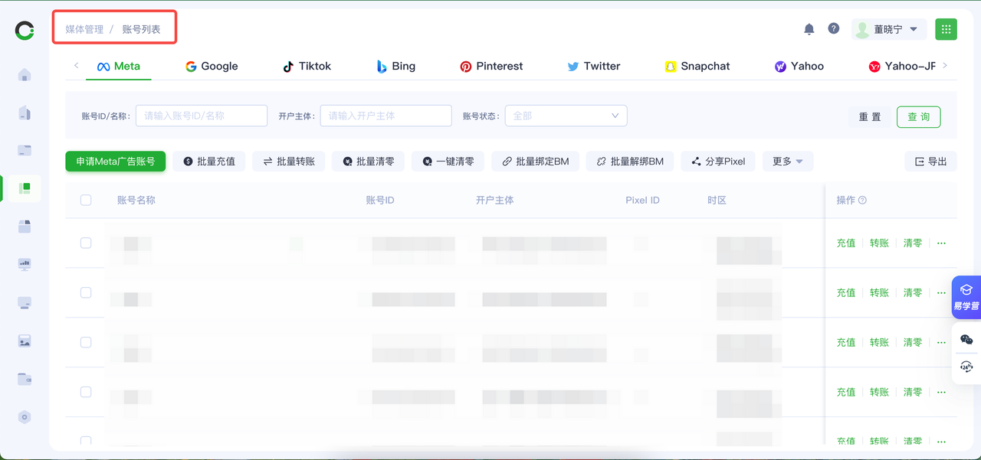Open the help question mark icon
Screen dimensions: 981x460
(834, 29)
